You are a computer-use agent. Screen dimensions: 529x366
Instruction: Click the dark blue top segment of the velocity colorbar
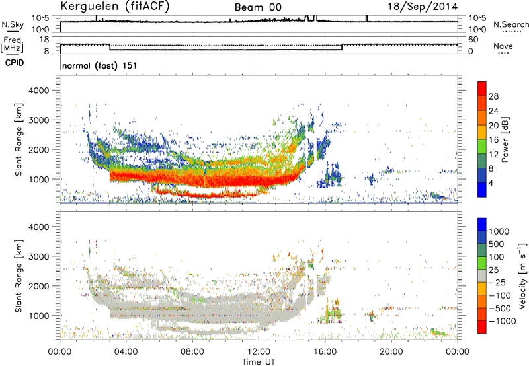482,225
